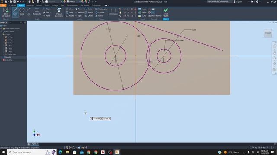Activate the Trim command
The width and height of the screenshot is (277, 155).
coord(78,9)
